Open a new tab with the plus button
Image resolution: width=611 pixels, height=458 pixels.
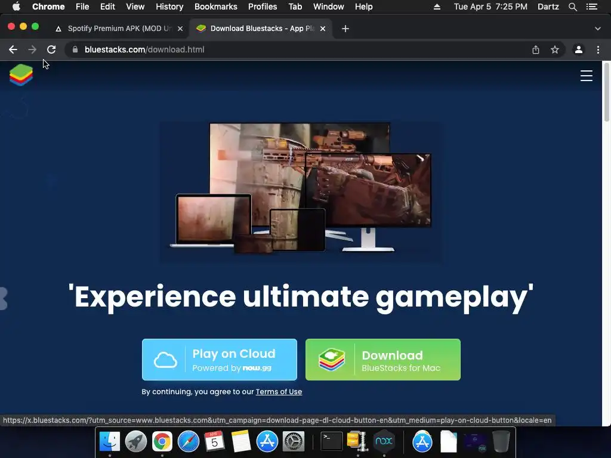pos(345,29)
